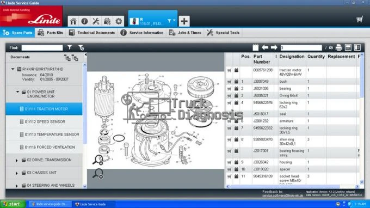Add a new truck tab with plus icon
370x208 pixels.
[184, 21]
